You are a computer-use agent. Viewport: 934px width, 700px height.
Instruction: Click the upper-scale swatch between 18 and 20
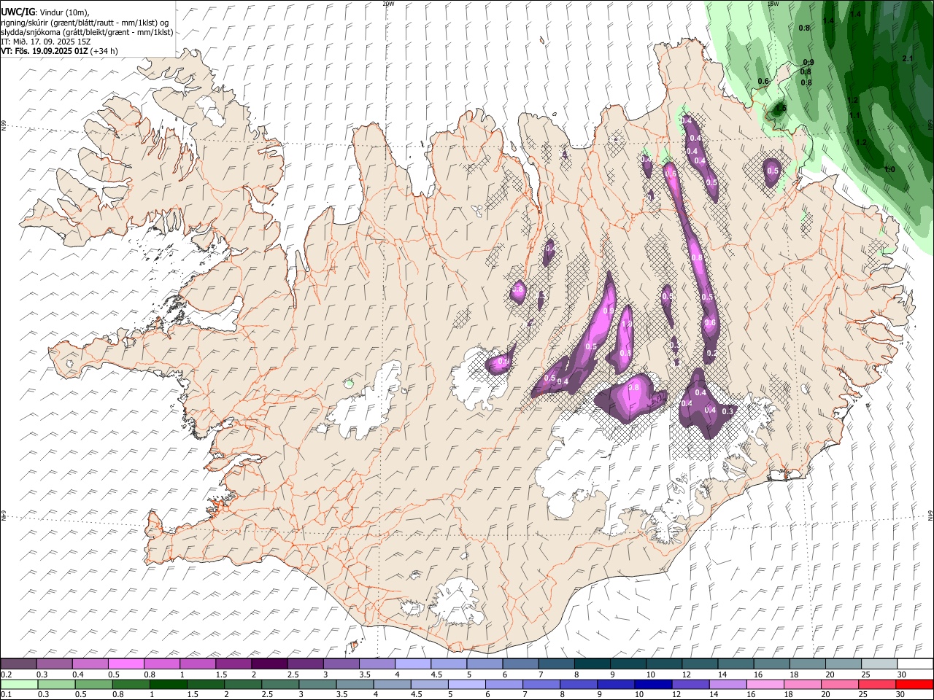pos(807,664)
